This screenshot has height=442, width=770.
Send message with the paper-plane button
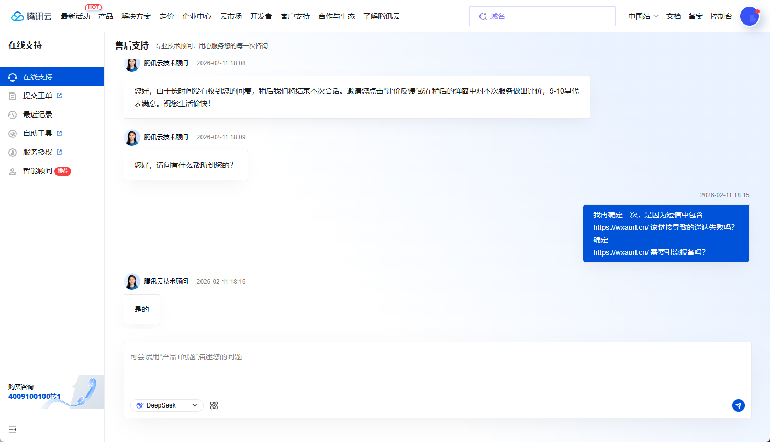coord(739,405)
